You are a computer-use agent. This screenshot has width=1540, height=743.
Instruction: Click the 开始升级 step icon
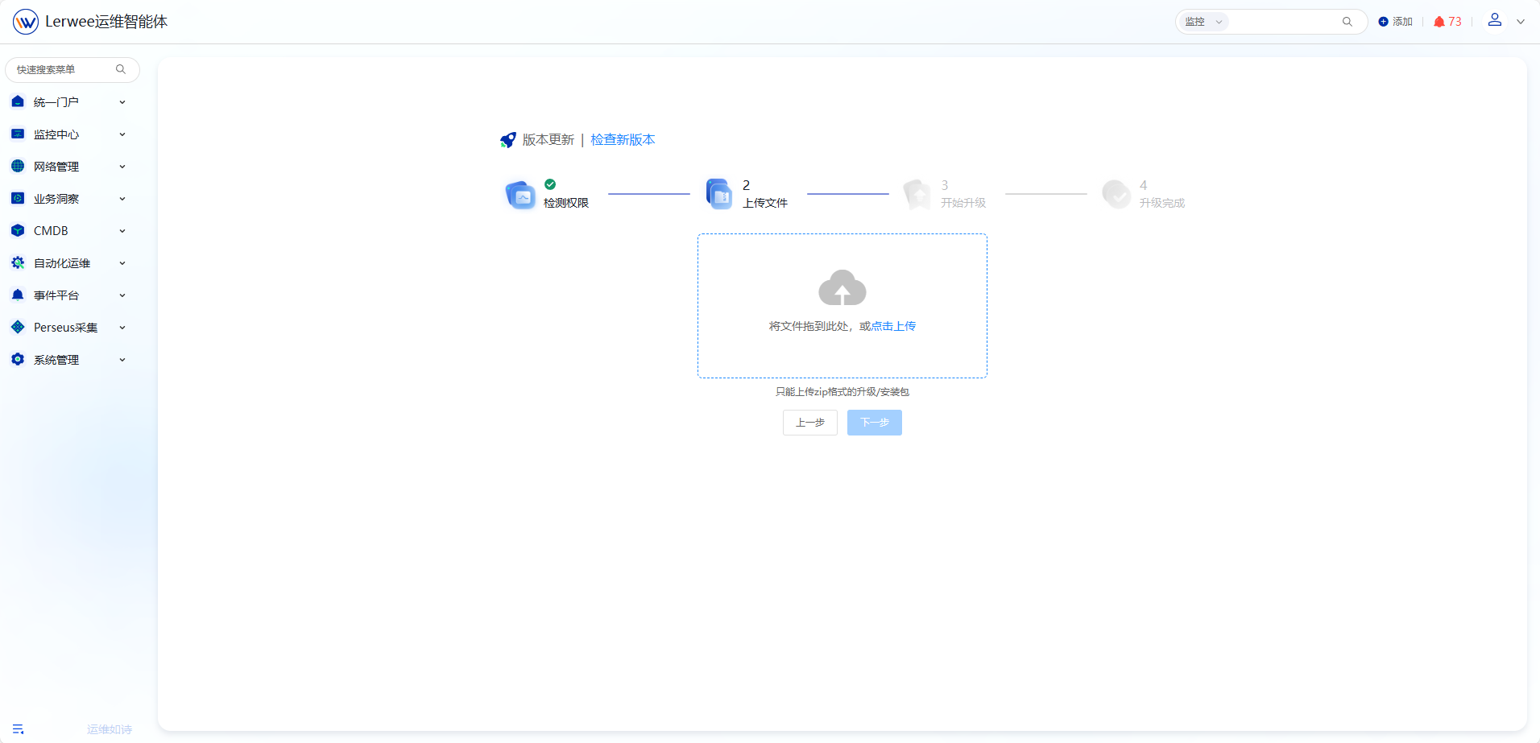[x=917, y=194]
